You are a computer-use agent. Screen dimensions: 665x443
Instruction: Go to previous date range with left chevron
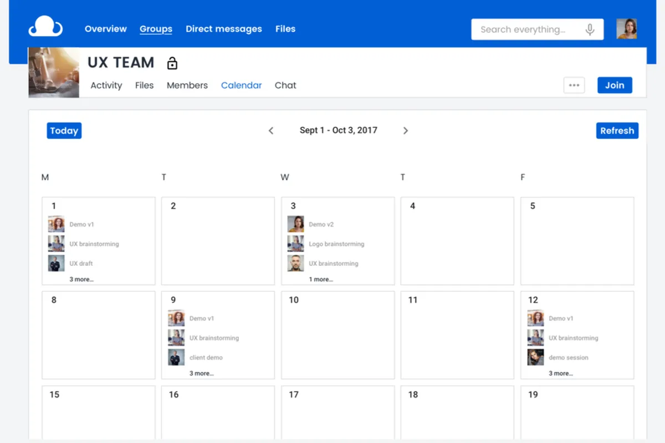point(271,131)
